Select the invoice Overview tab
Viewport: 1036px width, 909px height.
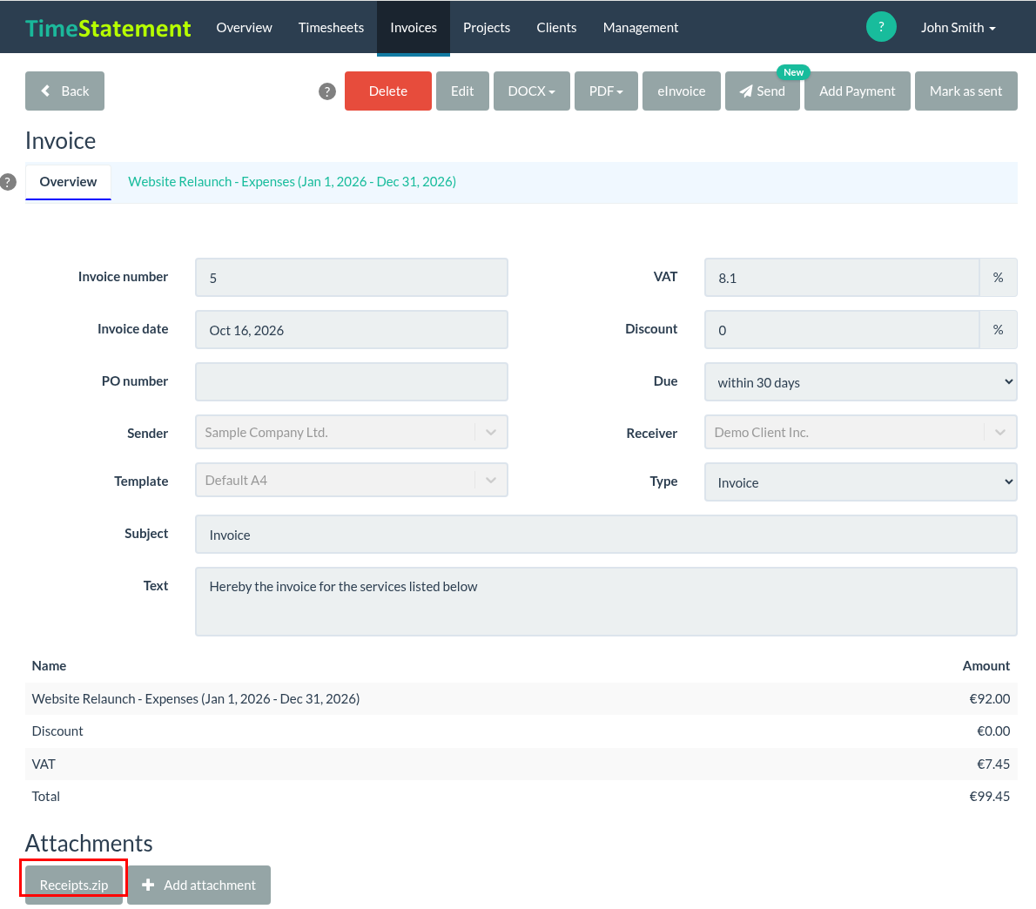click(x=68, y=182)
